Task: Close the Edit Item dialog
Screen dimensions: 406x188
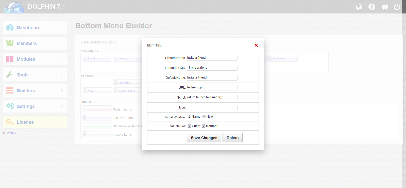Action: pos(256,45)
